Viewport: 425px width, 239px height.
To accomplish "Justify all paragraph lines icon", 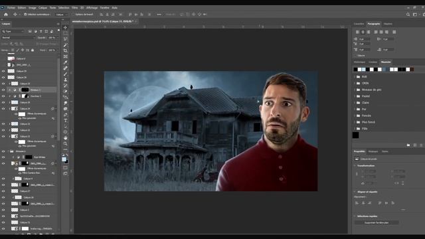I will click(x=394, y=32).
